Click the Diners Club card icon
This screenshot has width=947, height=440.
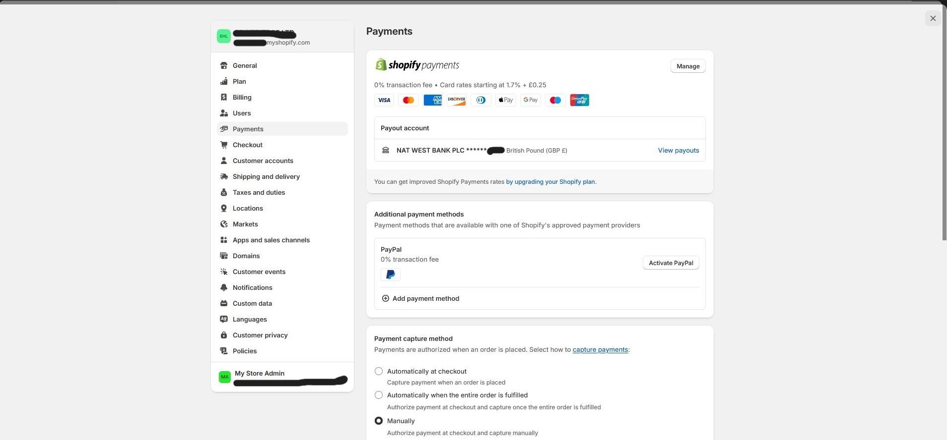coord(481,100)
